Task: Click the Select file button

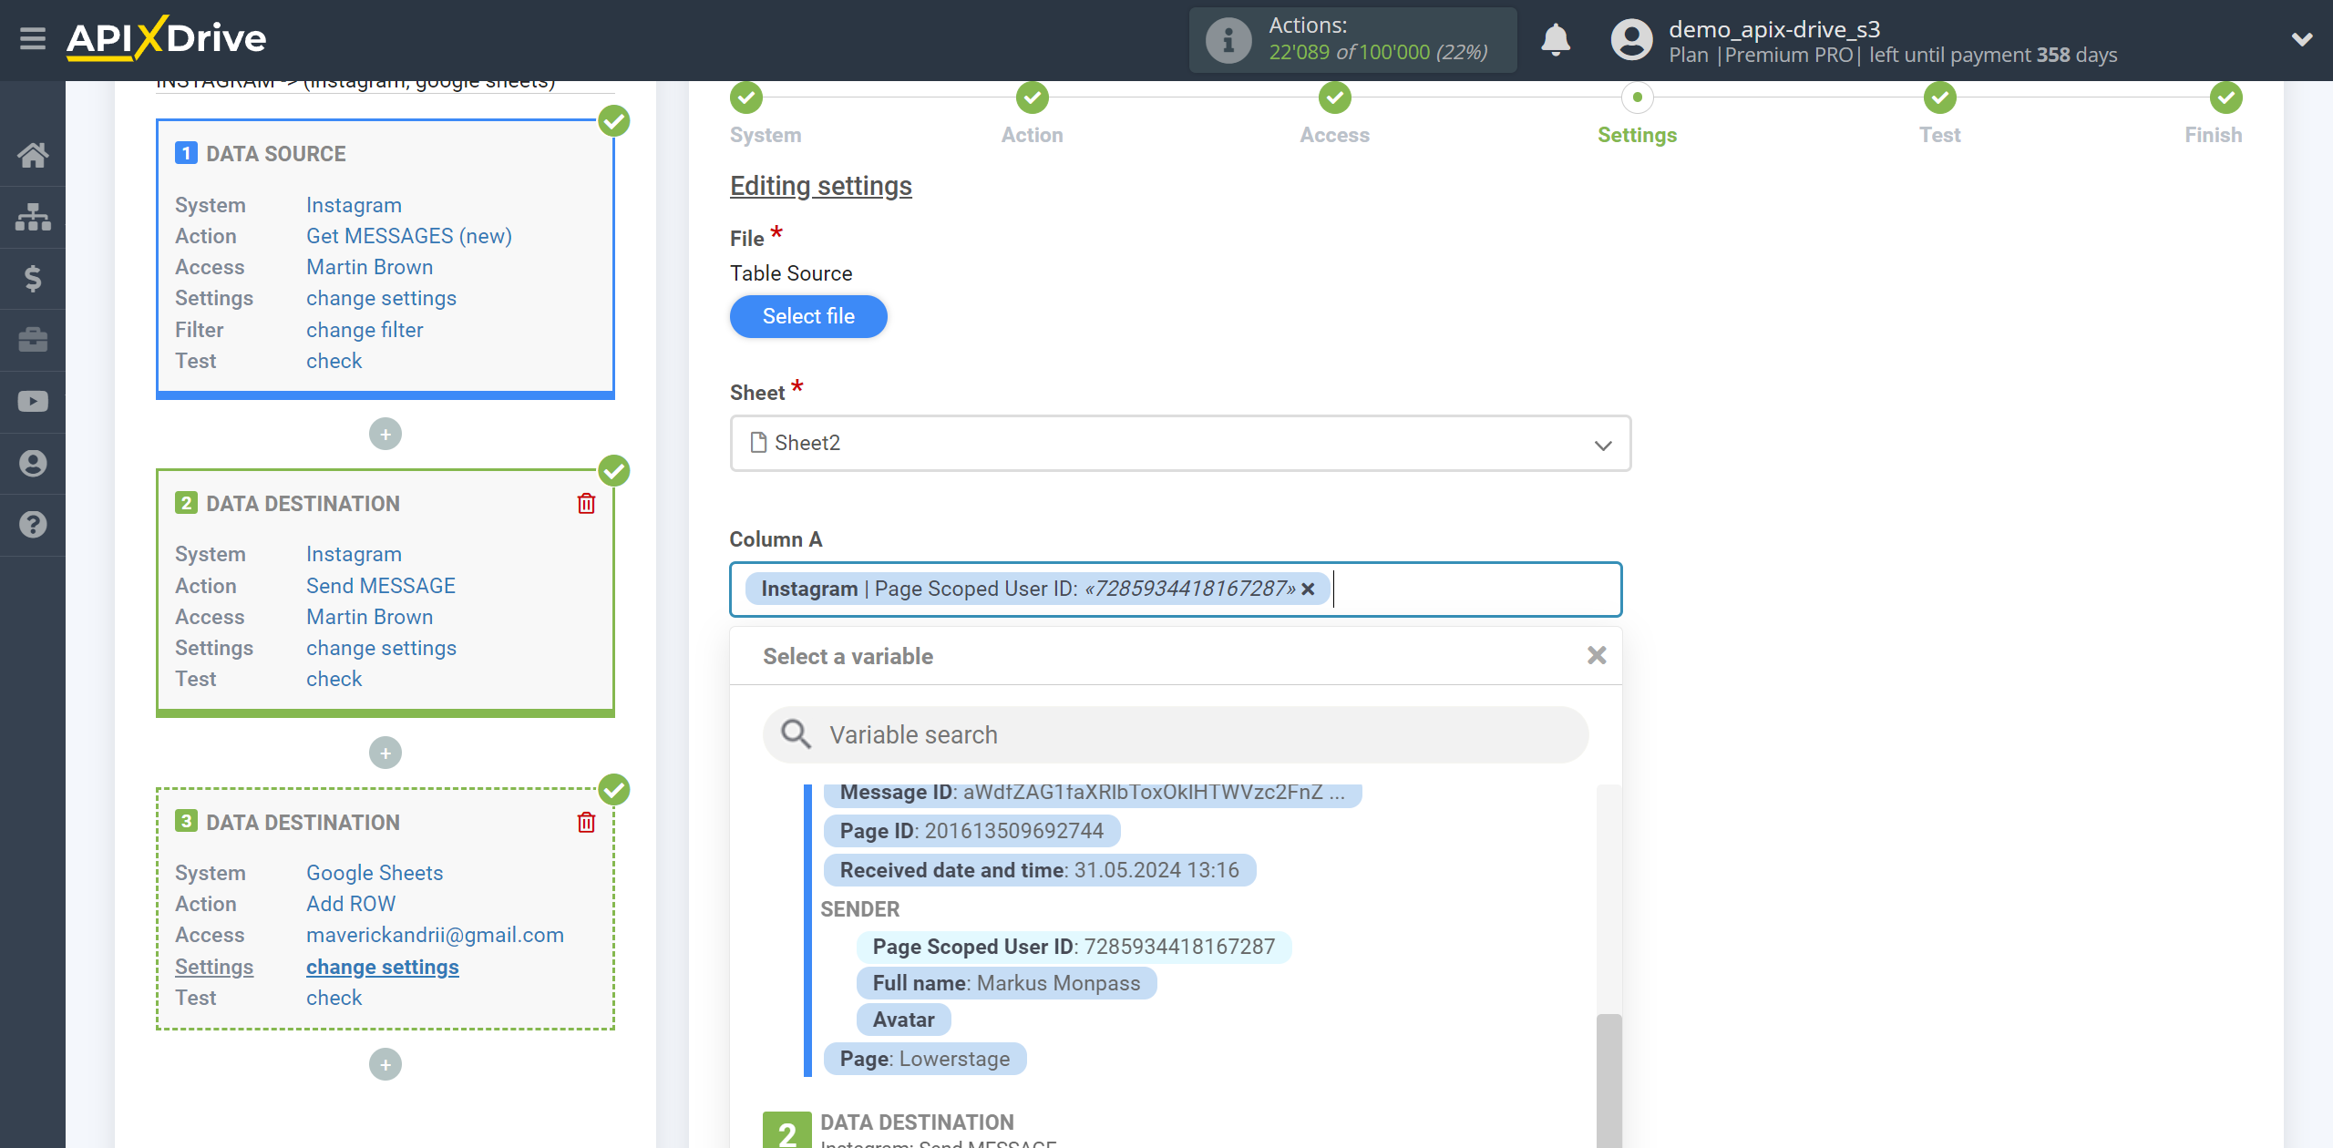Action: pyautogui.click(x=808, y=315)
